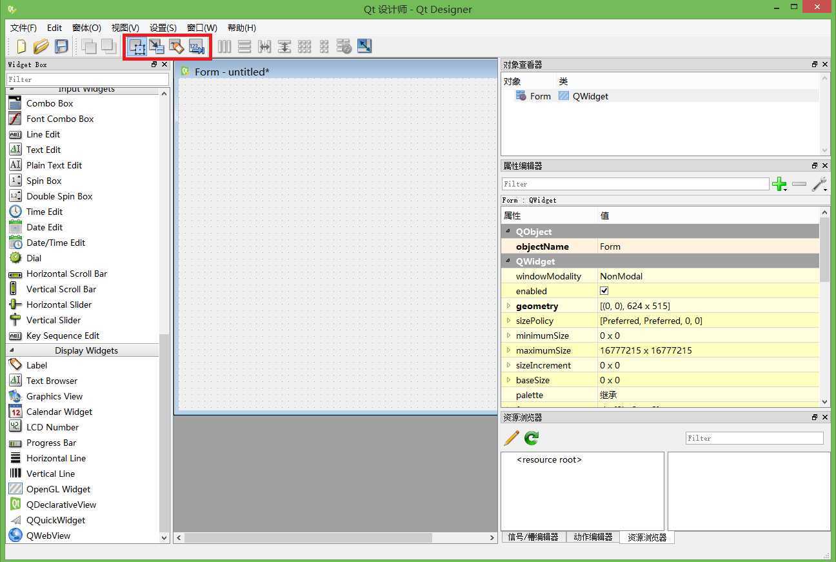Click the Widget Box filter field
The image size is (836, 562).
coord(87,79)
